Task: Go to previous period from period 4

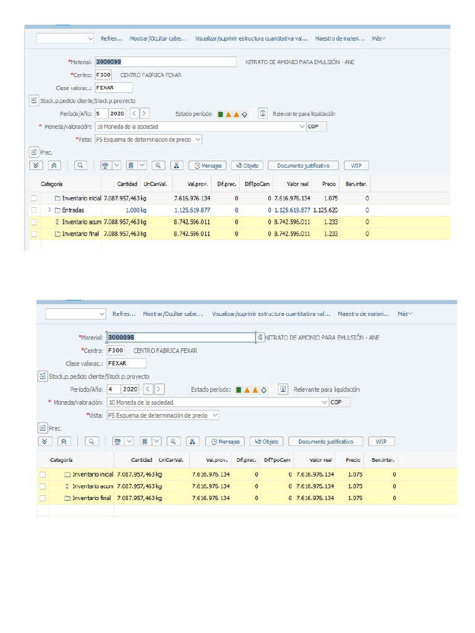Action: click(148, 389)
